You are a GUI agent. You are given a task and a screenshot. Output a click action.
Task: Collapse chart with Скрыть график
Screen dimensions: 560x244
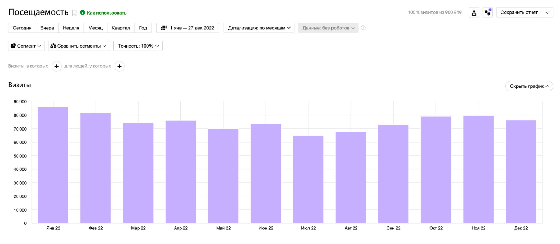point(529,86)
